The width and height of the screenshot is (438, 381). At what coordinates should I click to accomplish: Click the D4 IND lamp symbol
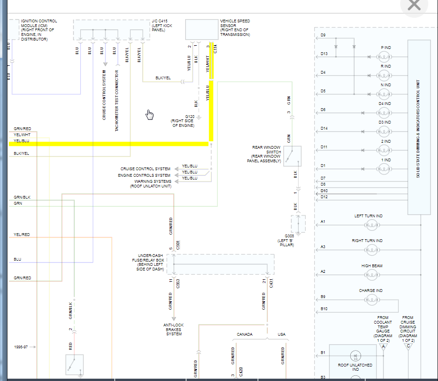pos(384,113)
